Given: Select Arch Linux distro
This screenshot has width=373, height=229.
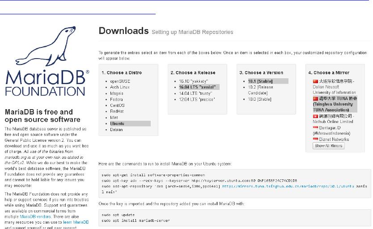Looking at the screenshot, I should point(120,87).
